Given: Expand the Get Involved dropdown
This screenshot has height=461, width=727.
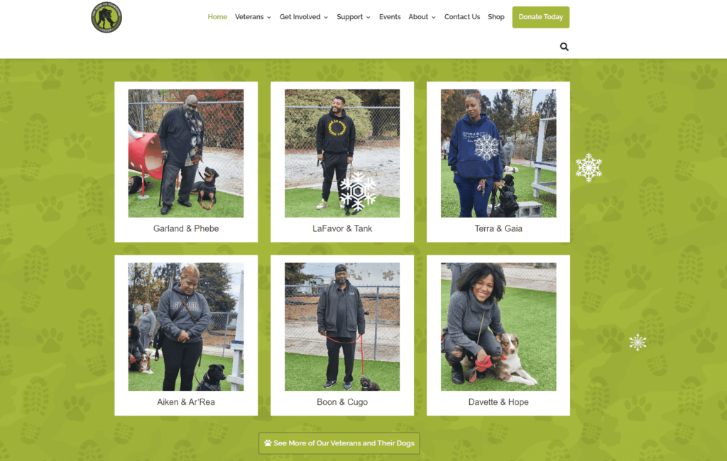Looking at the screenshot, I should pyautogui.click(x=304, y=17).
